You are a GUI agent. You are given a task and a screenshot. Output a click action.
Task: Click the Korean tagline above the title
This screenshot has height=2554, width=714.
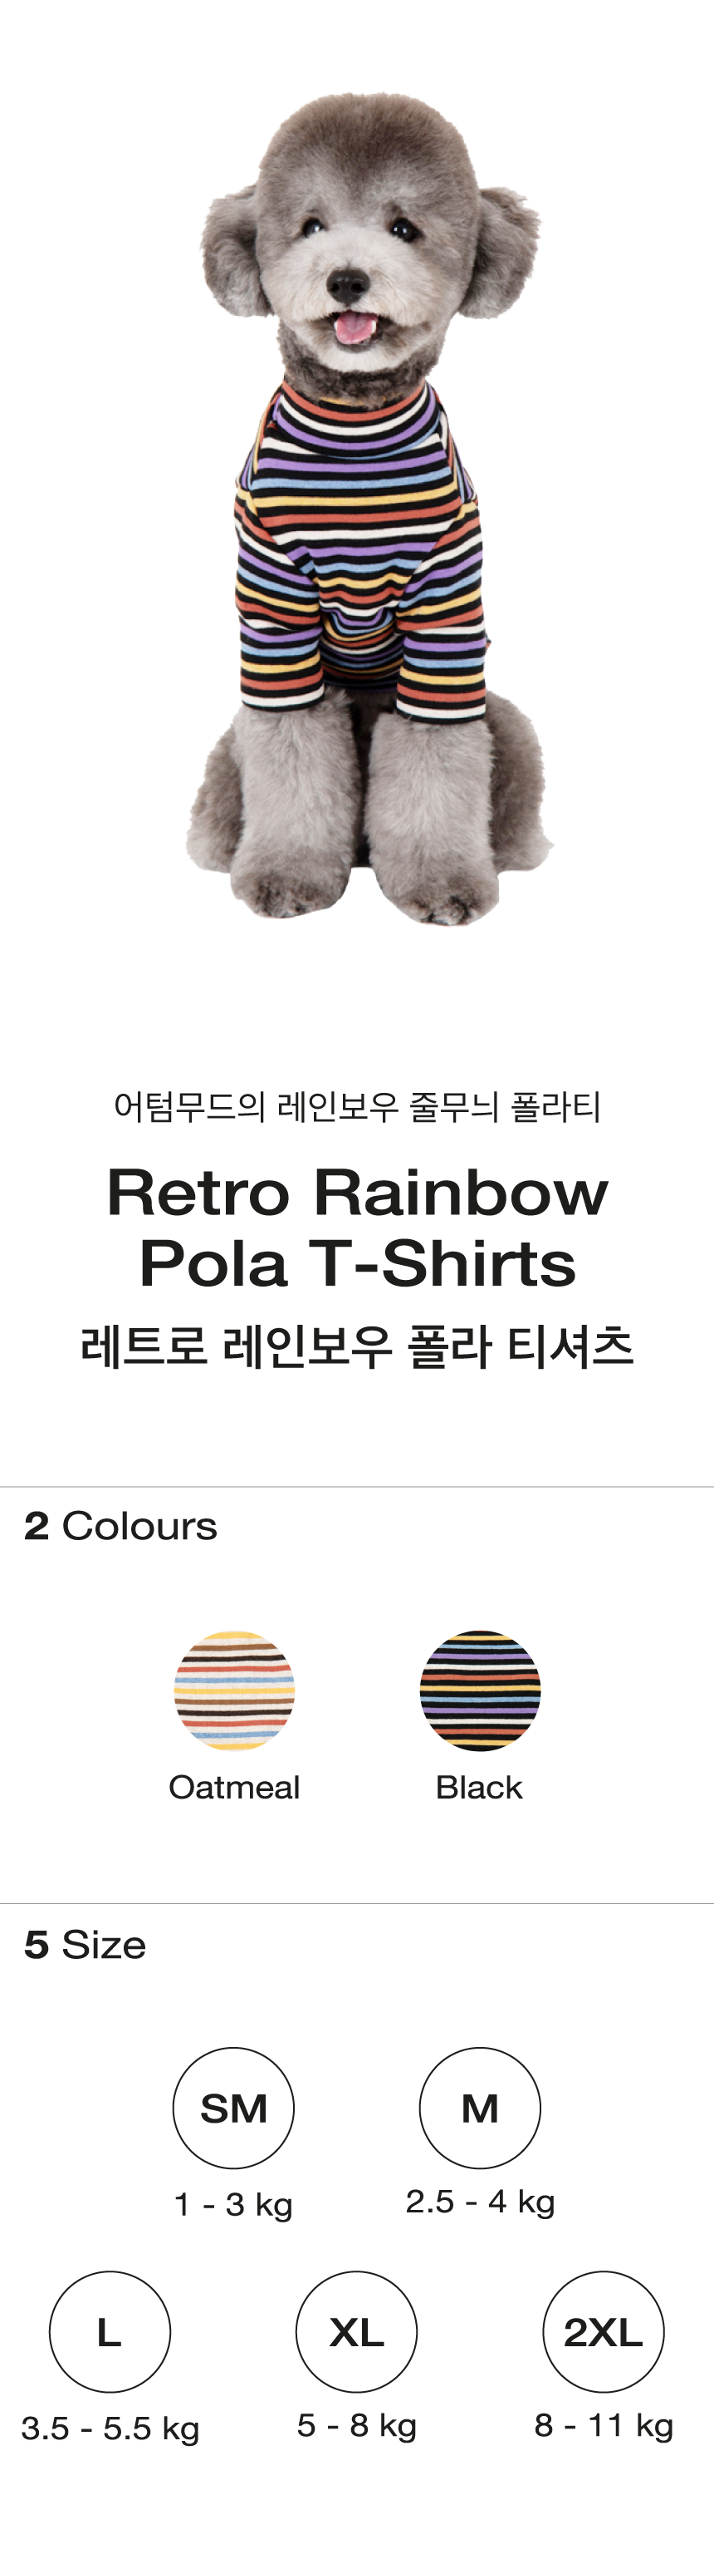[x=356, y=1105]
